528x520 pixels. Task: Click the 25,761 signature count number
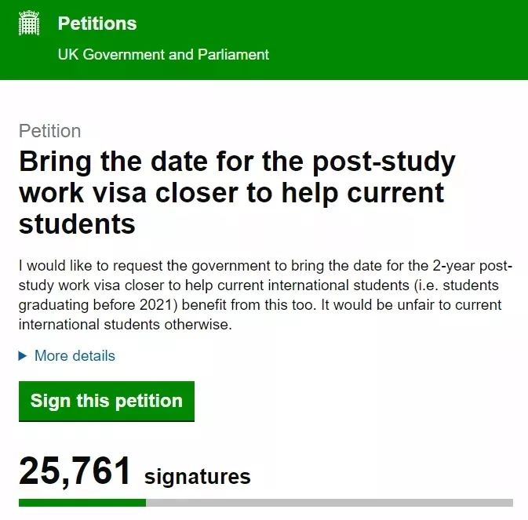point(75,471)
